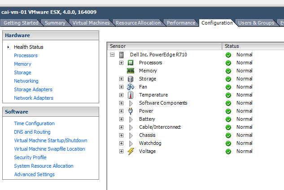
Task: Click green check status icon for Watchdog
Action: [x=228, y=144]
